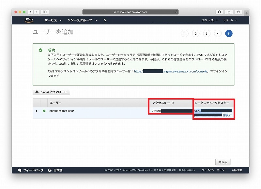This screenshot has height=189, width=261.
Task: Click the シークレットアクセスキー column header
Action: pyautogui.click(x=212, y=103)
